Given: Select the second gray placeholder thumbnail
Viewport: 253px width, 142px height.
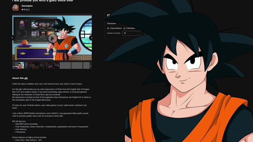Looking at the screenshot, I should (x=77, y=66).
